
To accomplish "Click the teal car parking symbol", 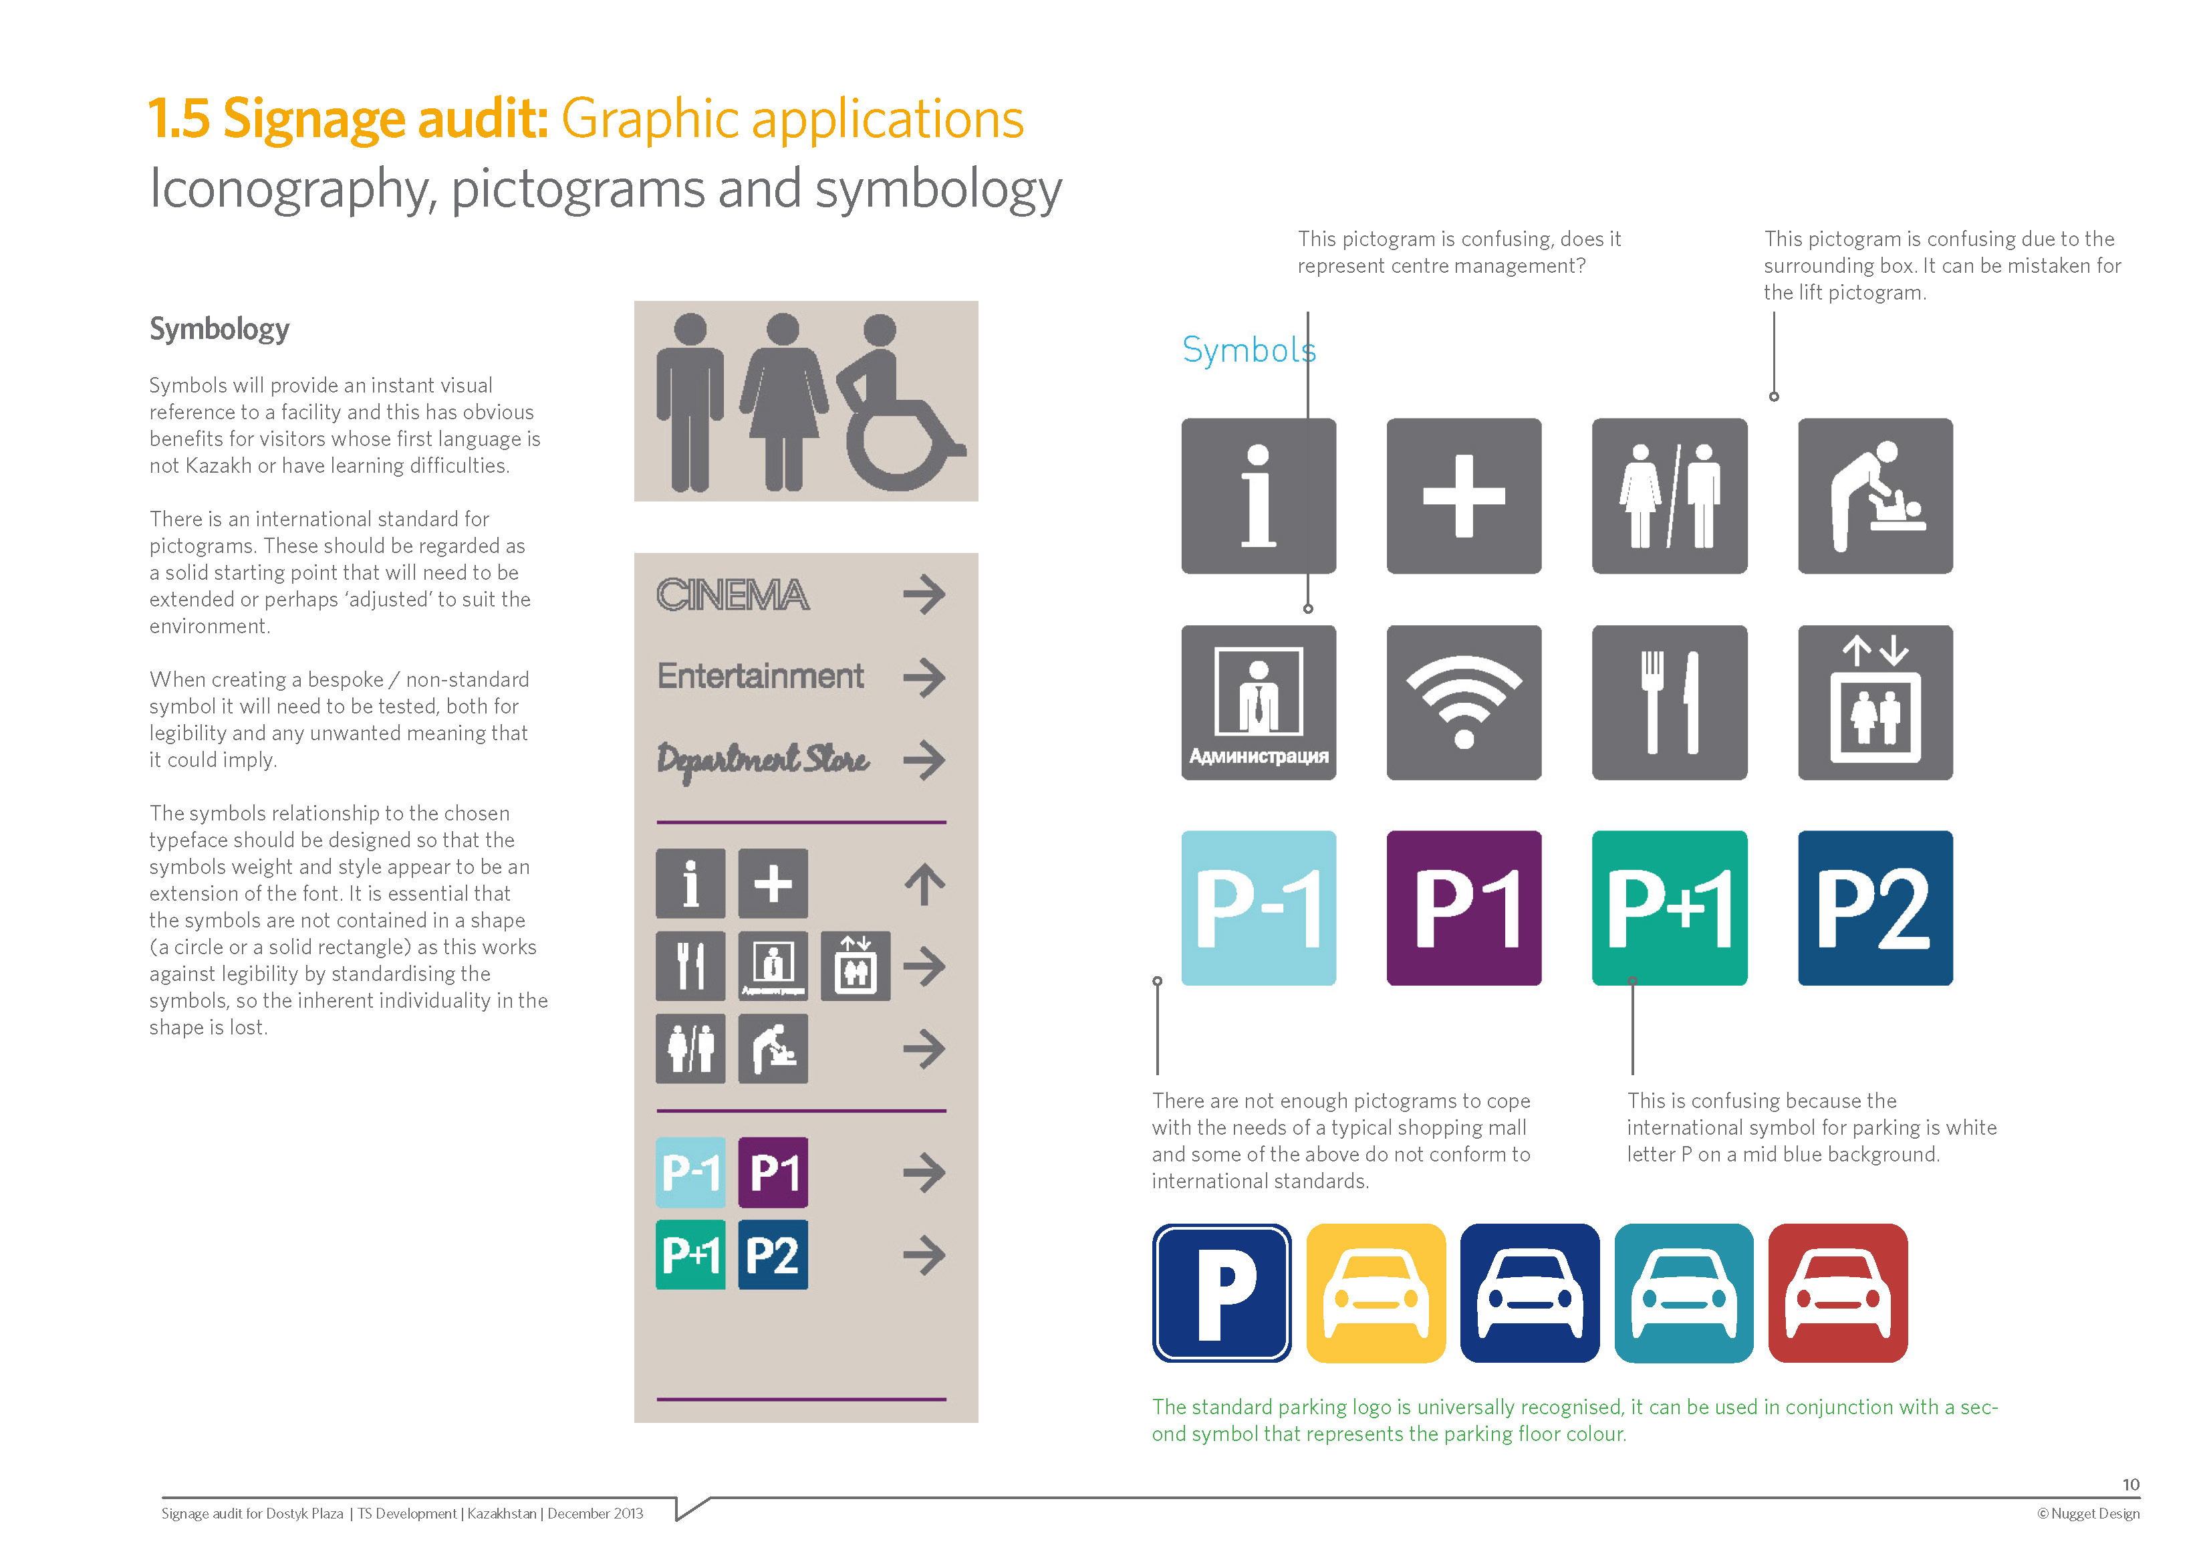I will [x=1683, y=1293].
